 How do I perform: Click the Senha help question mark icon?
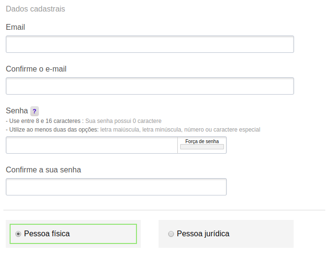click(x=34, y=111)
